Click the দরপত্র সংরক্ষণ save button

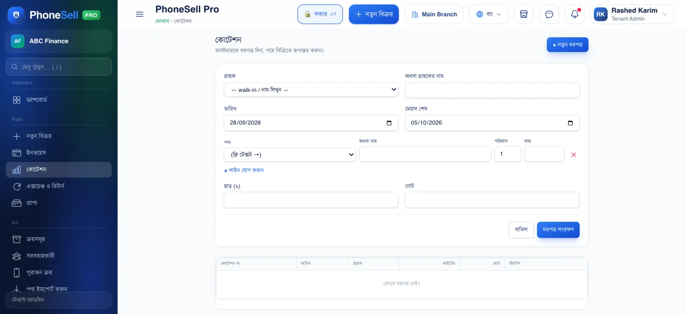558,229
